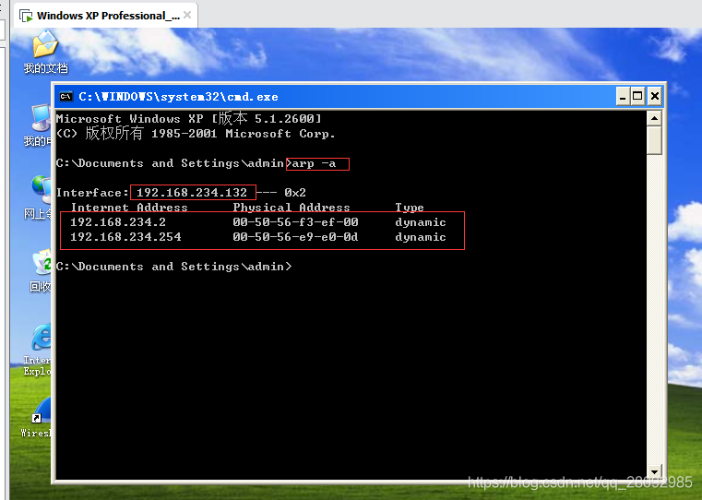Open the 我的电脑 desktop icon
The image size is (702, 500).
[x=39, y=125]
